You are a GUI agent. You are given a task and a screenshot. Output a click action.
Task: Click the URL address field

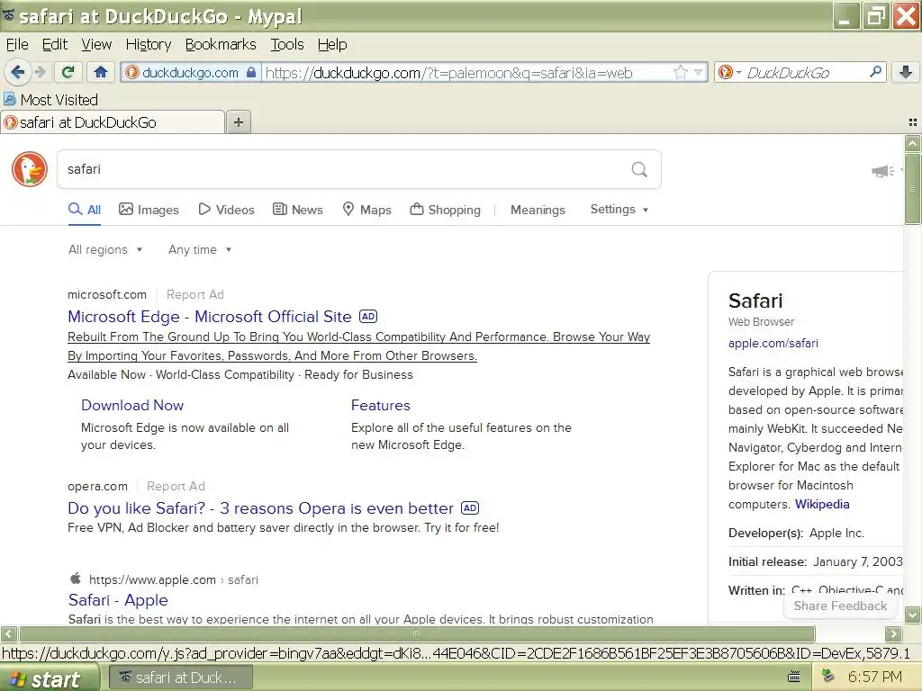465,72
